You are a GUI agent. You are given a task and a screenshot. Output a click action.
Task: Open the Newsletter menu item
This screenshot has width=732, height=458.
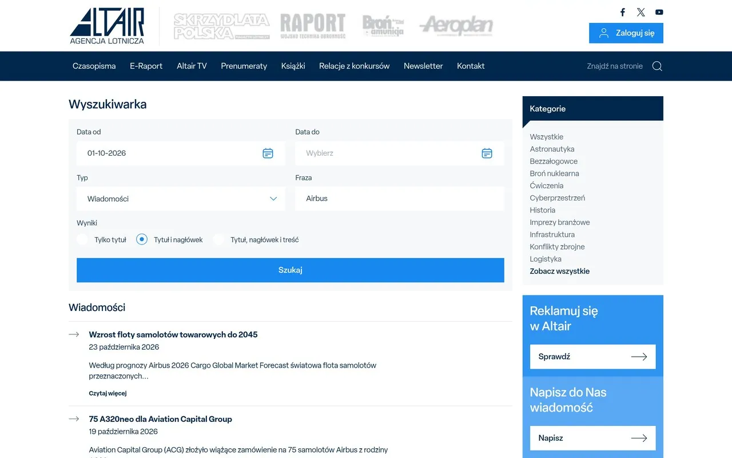point(423,66)
